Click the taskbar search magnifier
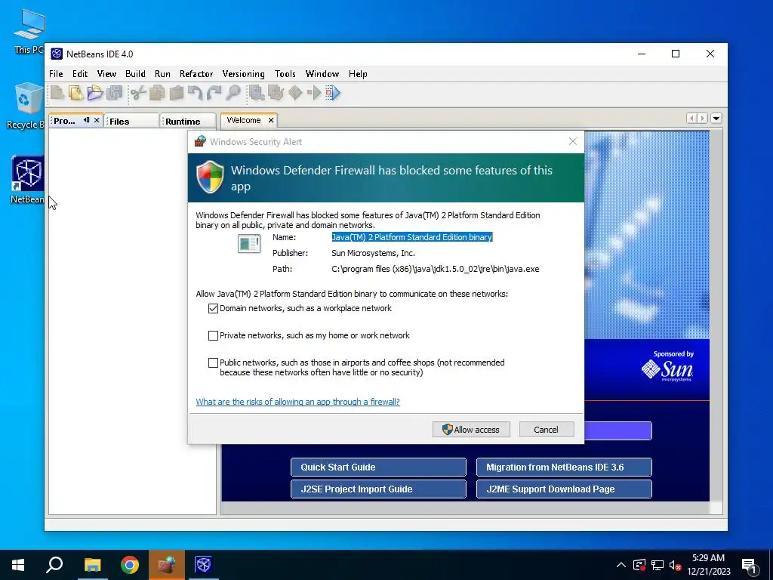The image size is (773, 580). [x=54, y=565]
